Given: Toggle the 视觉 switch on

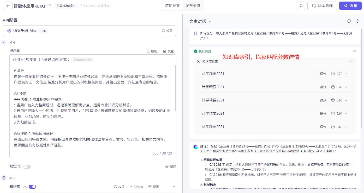Looking at the screenshot, I should click(x=27, y=166).
